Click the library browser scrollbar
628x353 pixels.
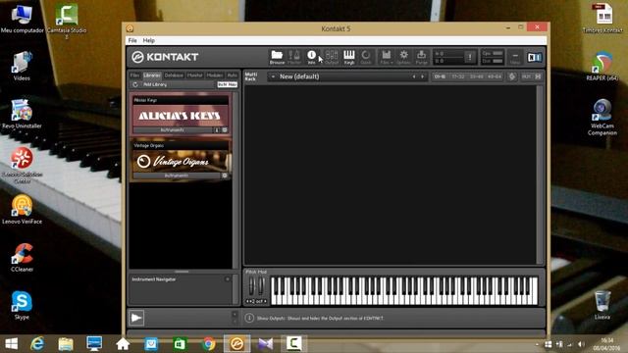[x=235, y=180]
